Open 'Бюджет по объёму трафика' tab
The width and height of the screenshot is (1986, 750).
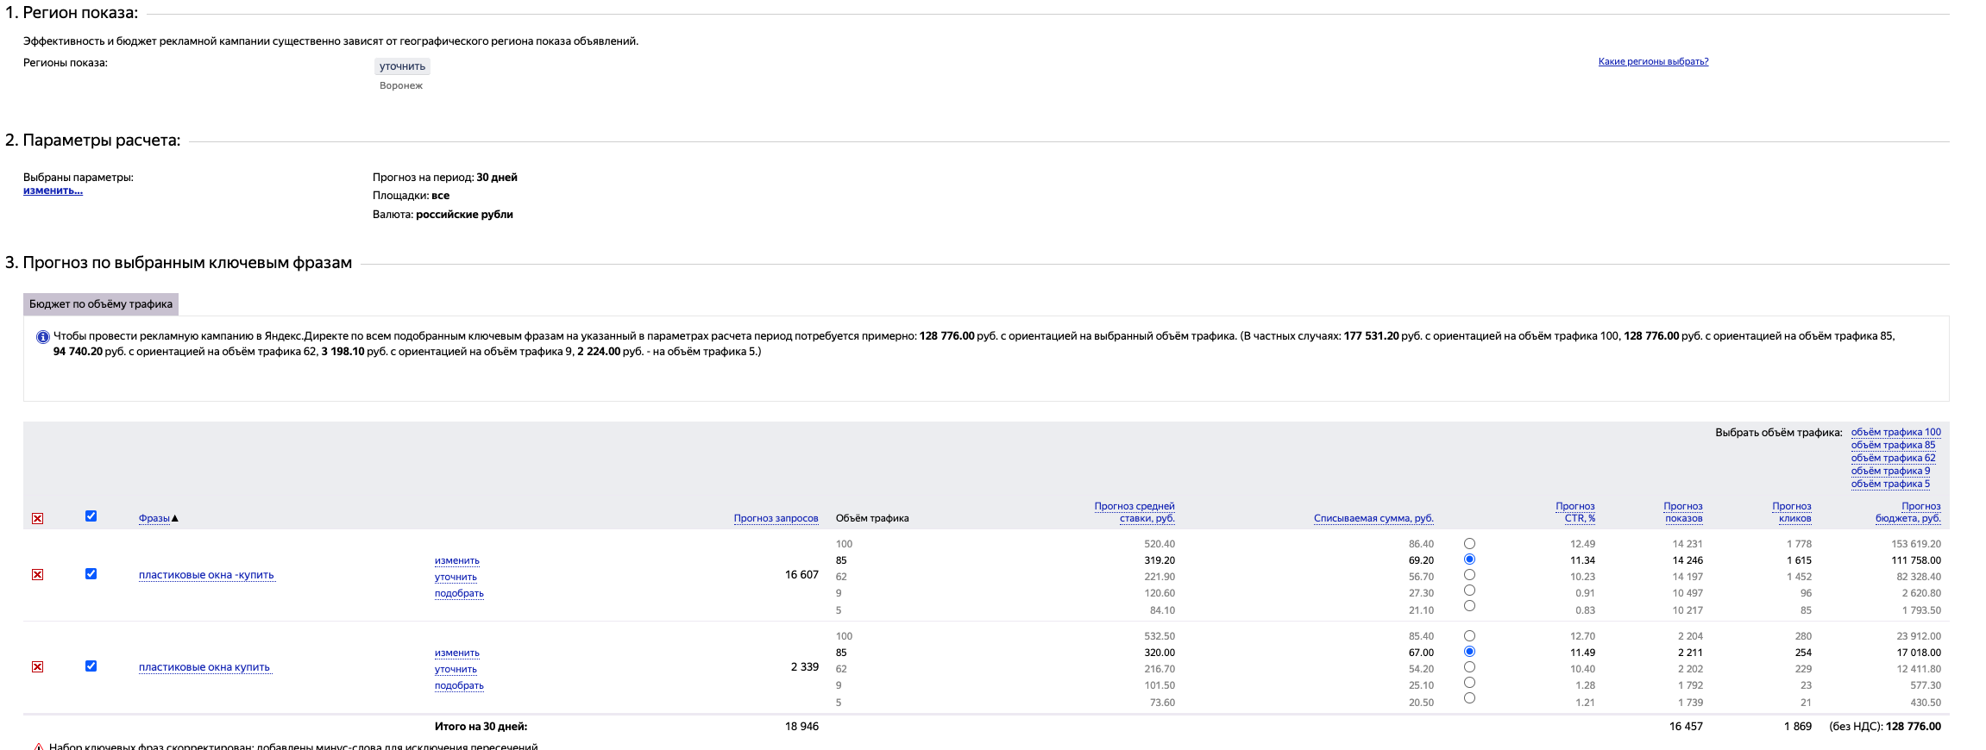tap(101, 304)
